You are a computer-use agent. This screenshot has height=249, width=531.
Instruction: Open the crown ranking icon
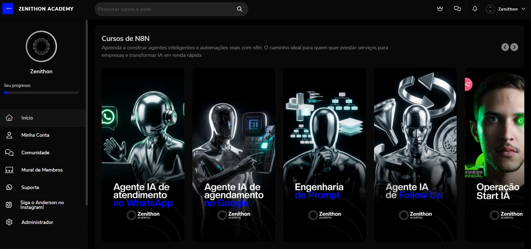pos(440,9)
